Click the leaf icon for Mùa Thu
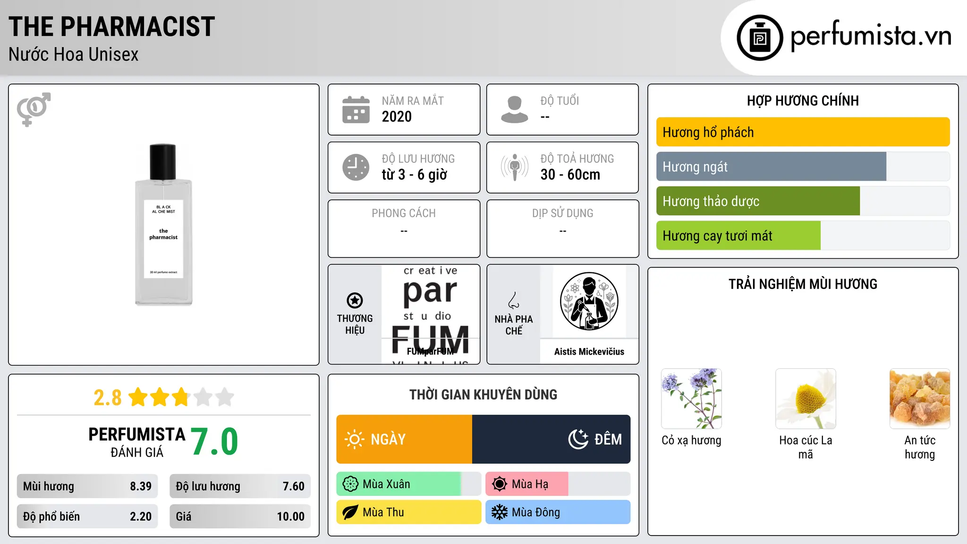 coord(350,512)
